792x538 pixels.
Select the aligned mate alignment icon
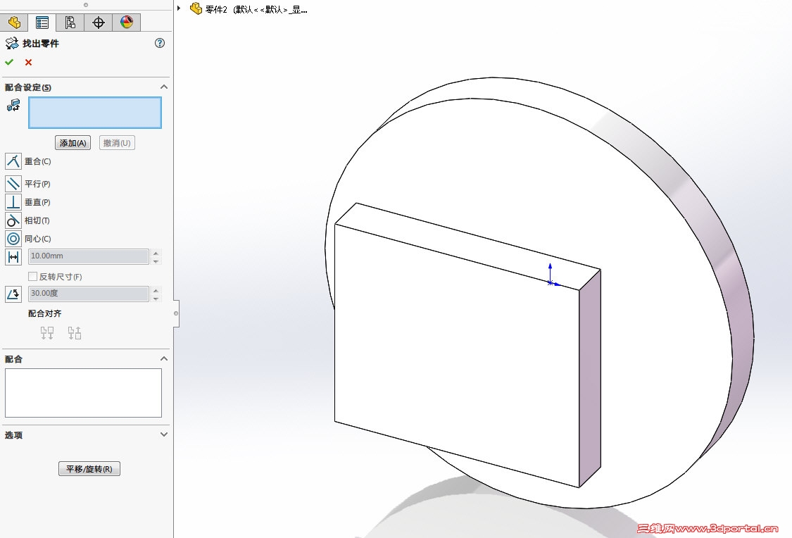tap(47, 333)
